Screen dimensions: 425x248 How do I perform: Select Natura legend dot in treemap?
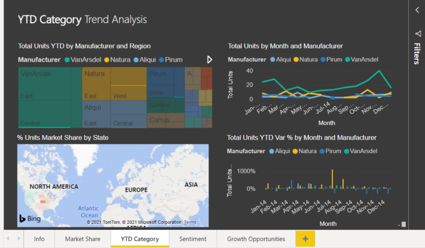(x=107, y=60)
